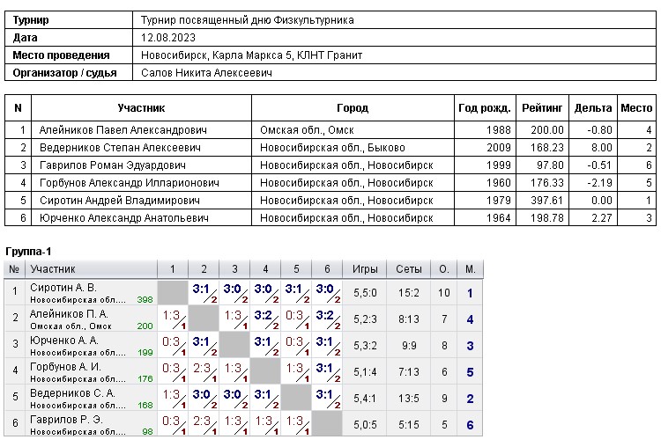
Task: Click the organizer name Салов Никита Алексеевич
Action: point(206,73)
